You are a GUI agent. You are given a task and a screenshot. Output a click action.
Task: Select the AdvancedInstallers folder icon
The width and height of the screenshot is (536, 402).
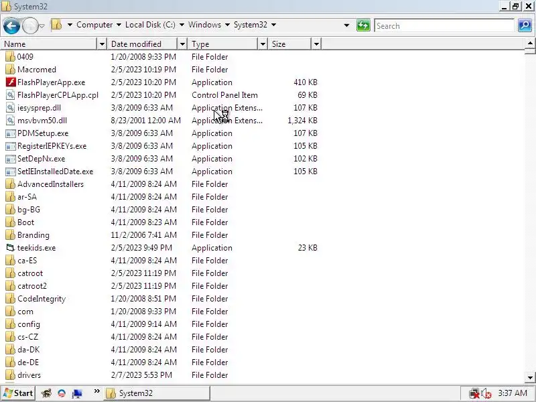tap(11, 184)
